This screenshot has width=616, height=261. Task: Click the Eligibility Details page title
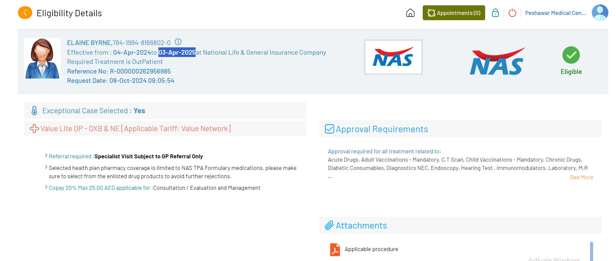tap(69, 13)
